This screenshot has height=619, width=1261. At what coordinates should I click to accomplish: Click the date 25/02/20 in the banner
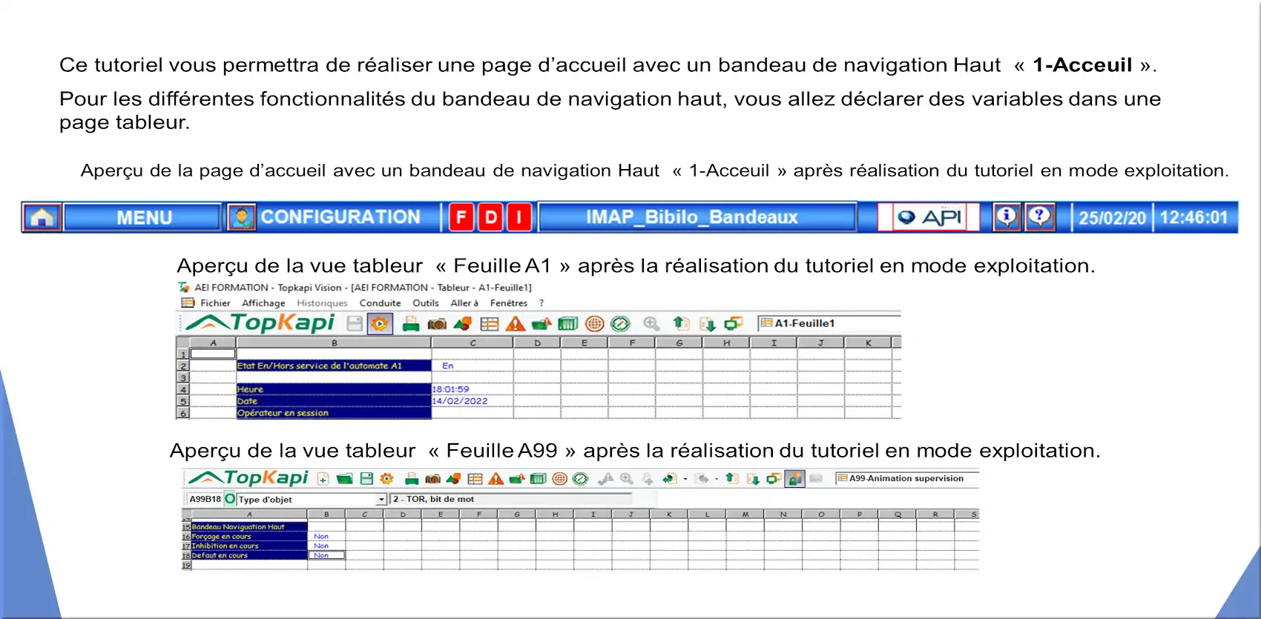(1112, 218)
